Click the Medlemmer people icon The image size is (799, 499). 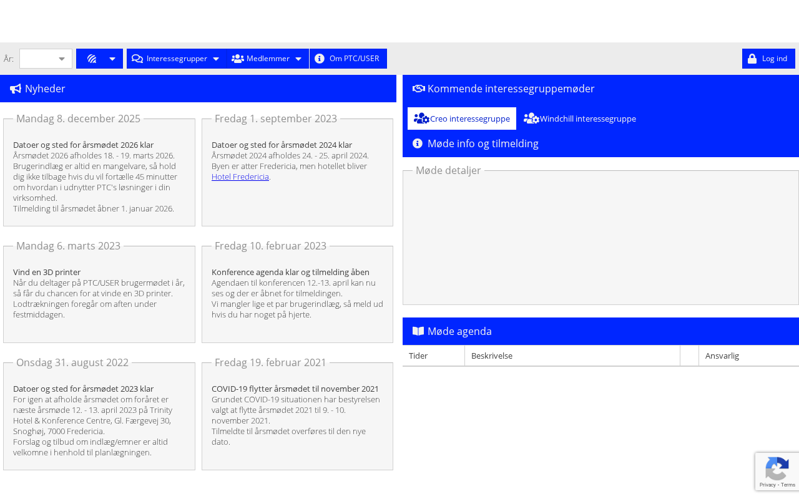point(237,59)
